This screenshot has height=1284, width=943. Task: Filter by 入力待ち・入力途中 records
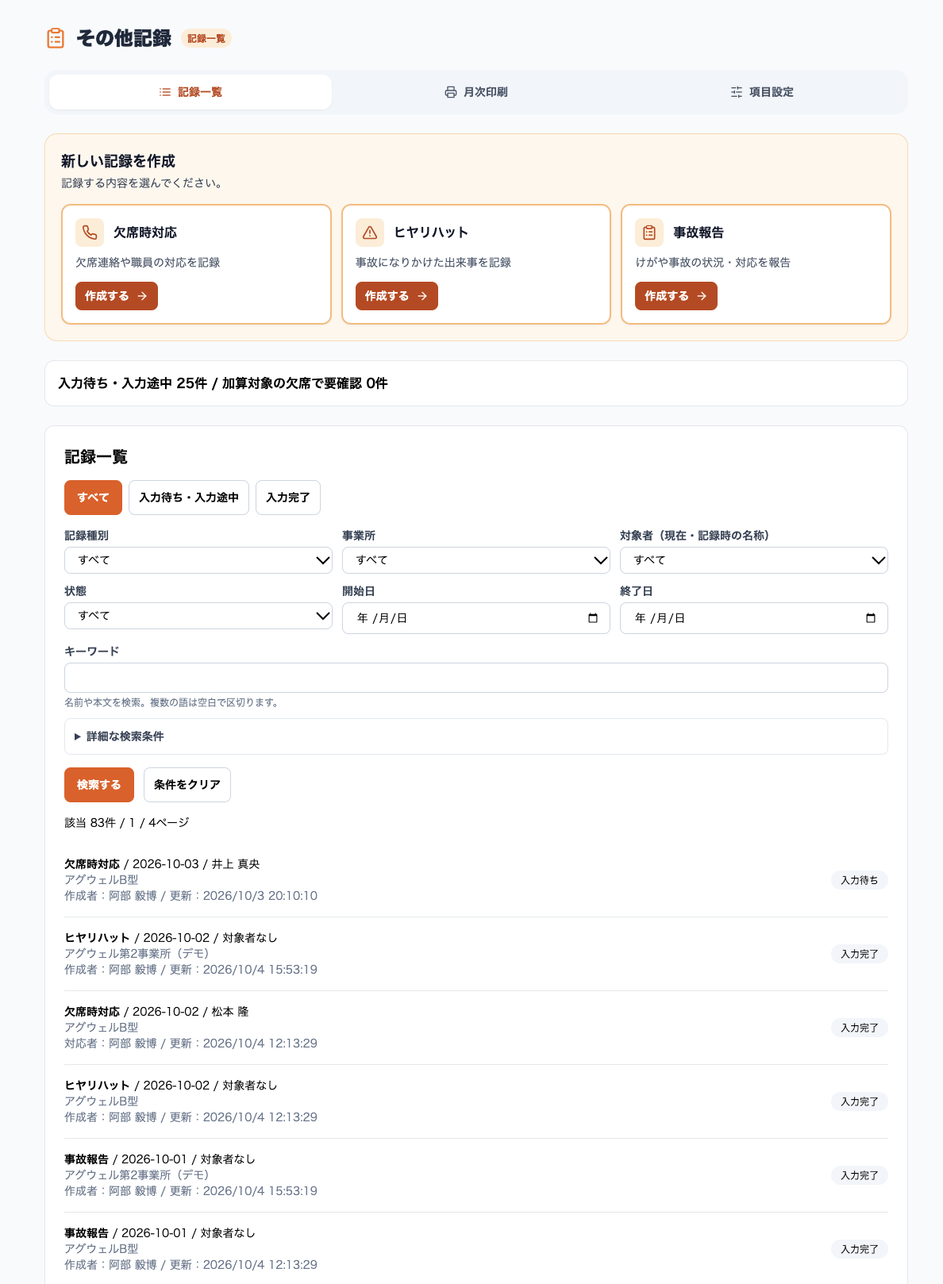(189, 498)
